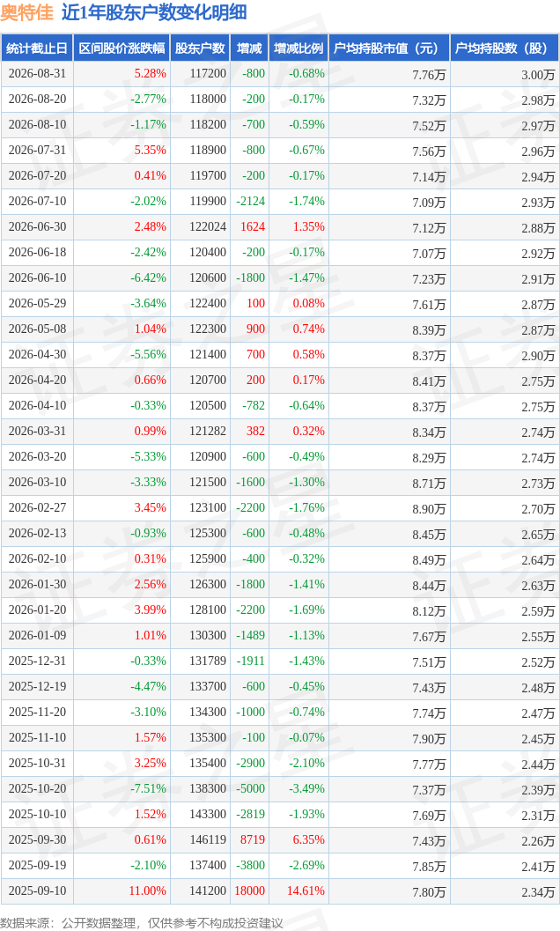
Task: Click the -7.51% price change cell
Action: pos(149,788)
